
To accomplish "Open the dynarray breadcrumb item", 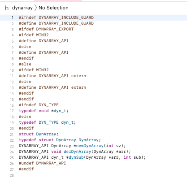I will (x=22, y=8).
